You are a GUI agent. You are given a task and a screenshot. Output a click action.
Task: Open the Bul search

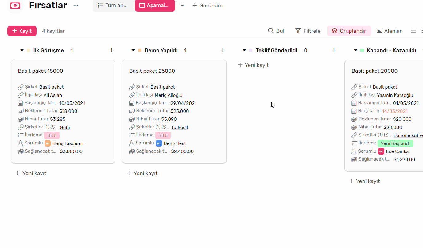pos(276,31)
